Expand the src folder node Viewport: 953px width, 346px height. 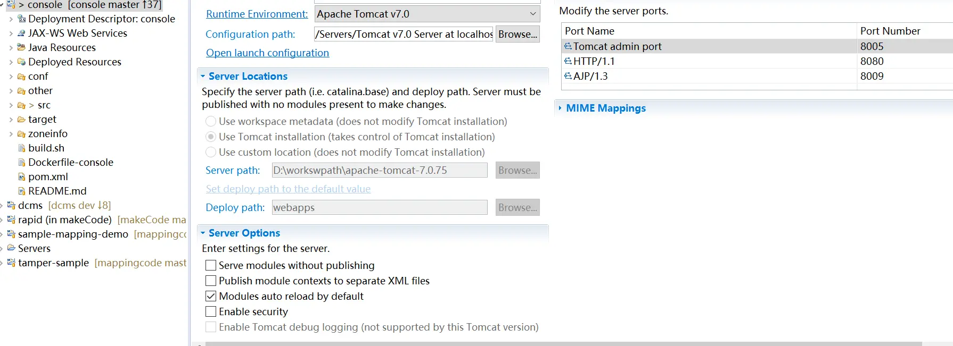(x=11, y=105)
